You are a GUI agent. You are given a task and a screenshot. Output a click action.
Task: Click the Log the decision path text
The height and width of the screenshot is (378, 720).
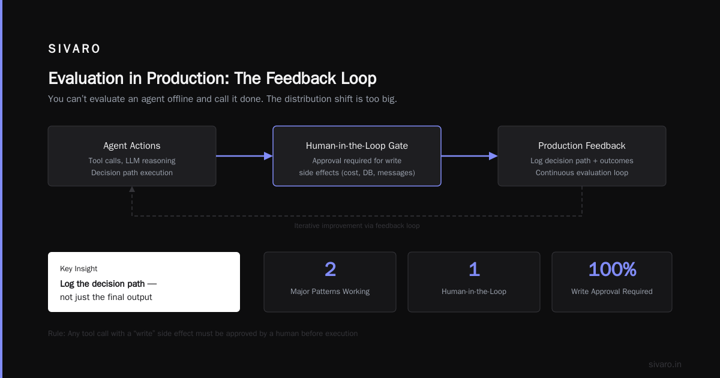click(109, 283)
